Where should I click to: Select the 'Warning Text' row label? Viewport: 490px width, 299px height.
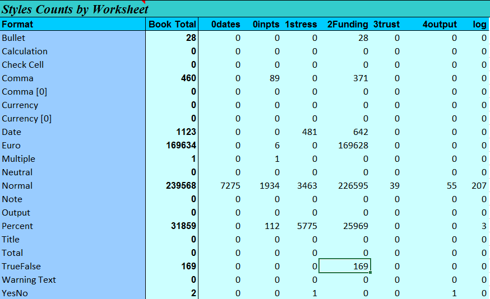(29, 280)
